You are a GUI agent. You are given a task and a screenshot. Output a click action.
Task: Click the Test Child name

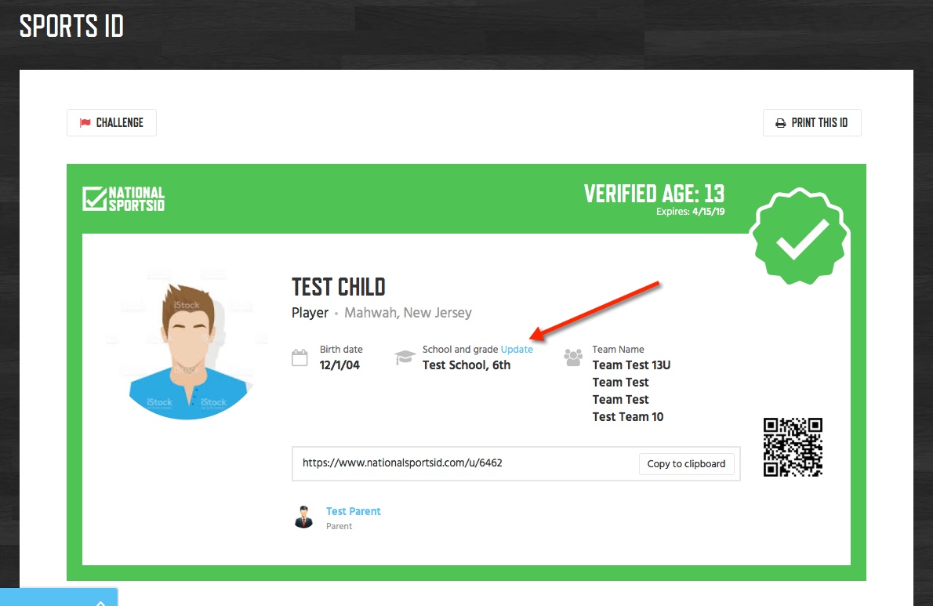click(x=339, y=287)
